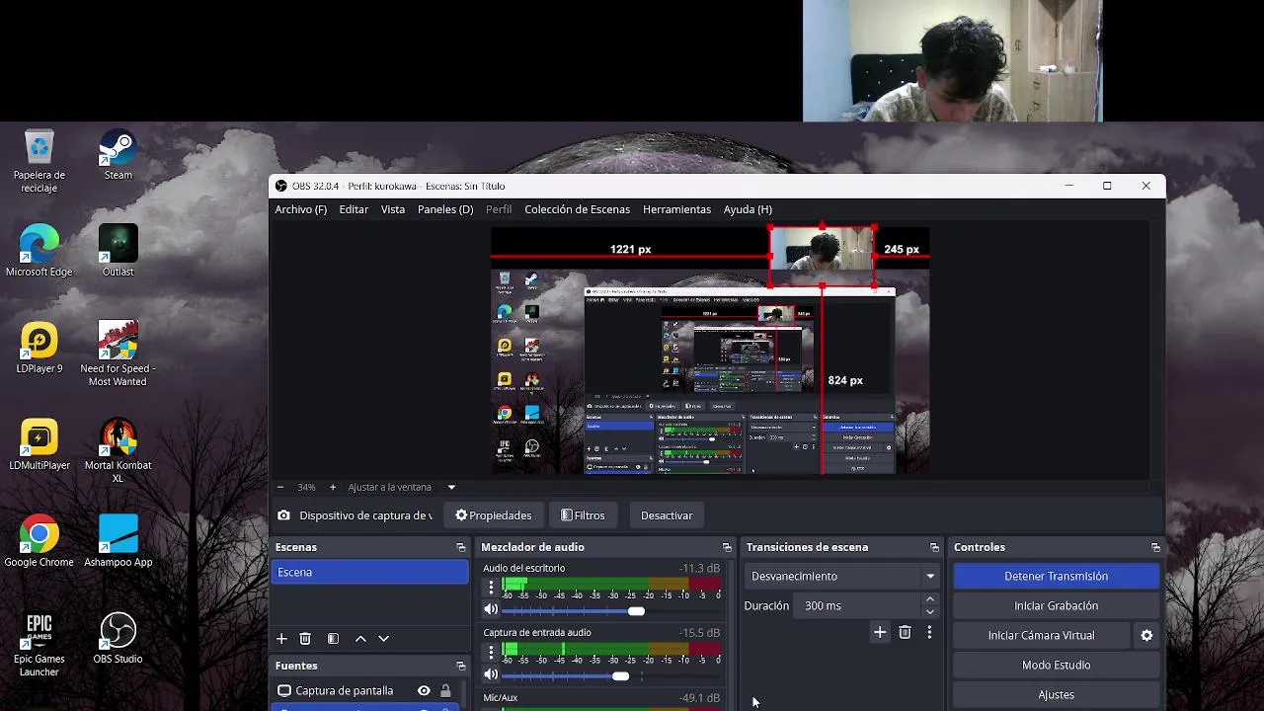Screen dimensions: 1264x711
Task: Move scene up with arrow icon
Action: point(360,639)
